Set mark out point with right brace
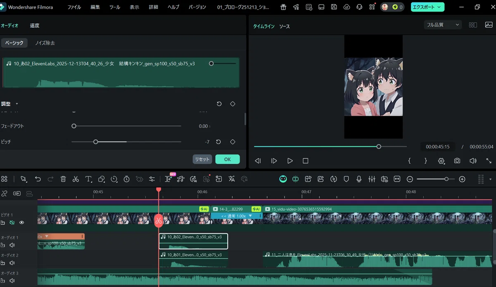This screenshot has height=287, width=496. (426, 161)
